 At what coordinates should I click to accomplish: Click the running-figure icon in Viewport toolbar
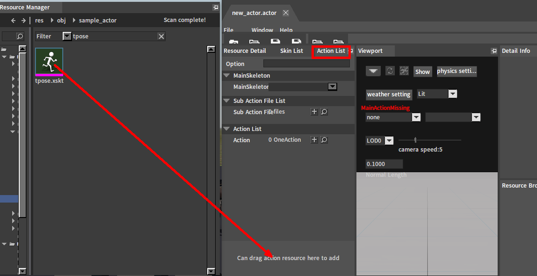point(404,71)
